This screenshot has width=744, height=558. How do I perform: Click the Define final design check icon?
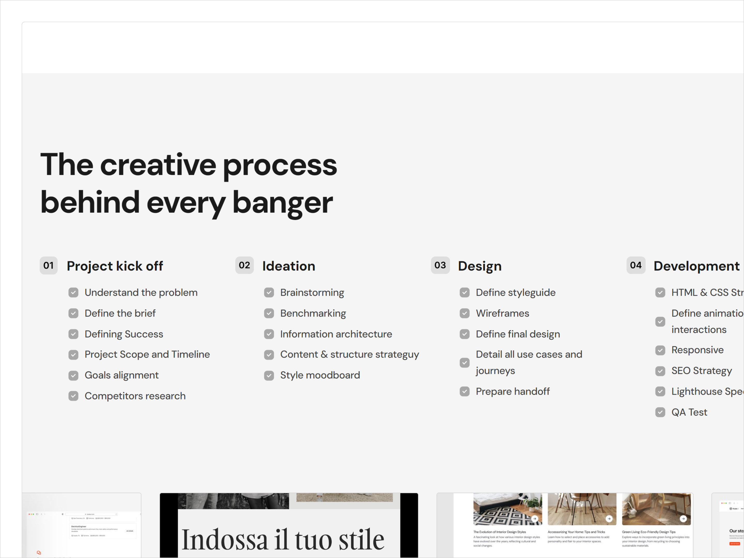(x=464, y=334)
